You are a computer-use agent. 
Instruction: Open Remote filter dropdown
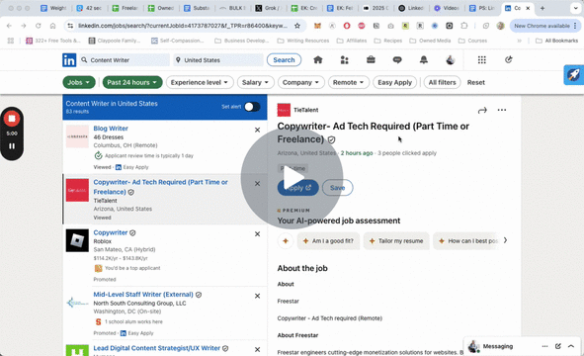pyautogui.click(x=349, y=82)
